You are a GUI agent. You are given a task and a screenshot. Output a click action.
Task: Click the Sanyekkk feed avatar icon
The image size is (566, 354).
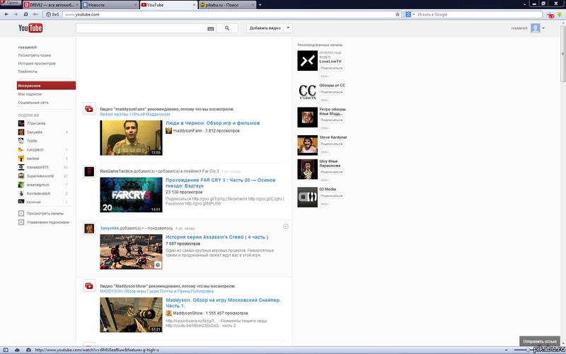pyautogui.click(x=89, y=228)
